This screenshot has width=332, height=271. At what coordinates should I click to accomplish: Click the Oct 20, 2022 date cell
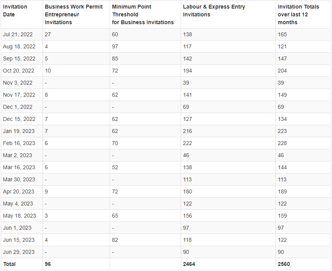(19, 71)
